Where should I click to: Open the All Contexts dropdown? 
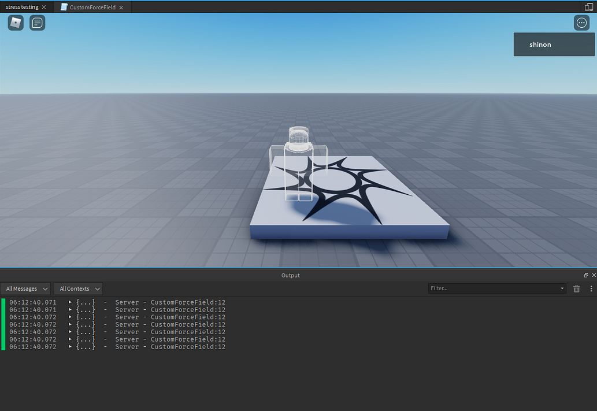78,288
